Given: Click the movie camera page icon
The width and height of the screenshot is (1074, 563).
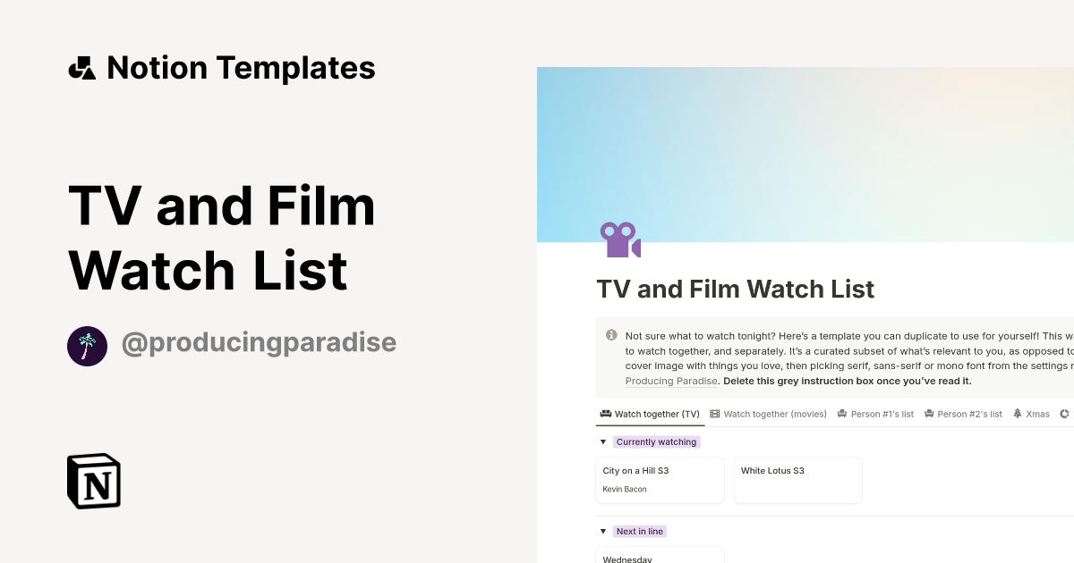Looking at the screenshot, I should 620,239.
